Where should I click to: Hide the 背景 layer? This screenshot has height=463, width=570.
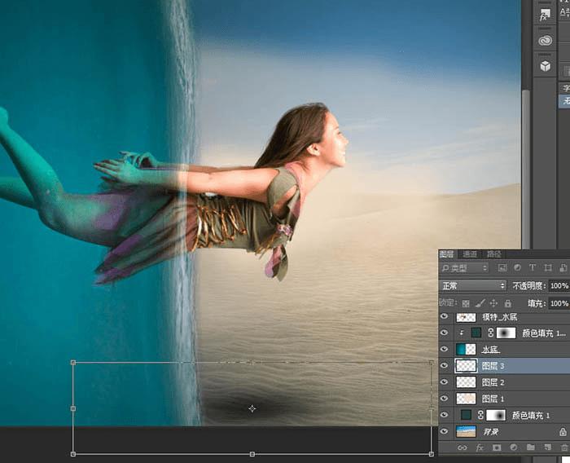[445, 431]
